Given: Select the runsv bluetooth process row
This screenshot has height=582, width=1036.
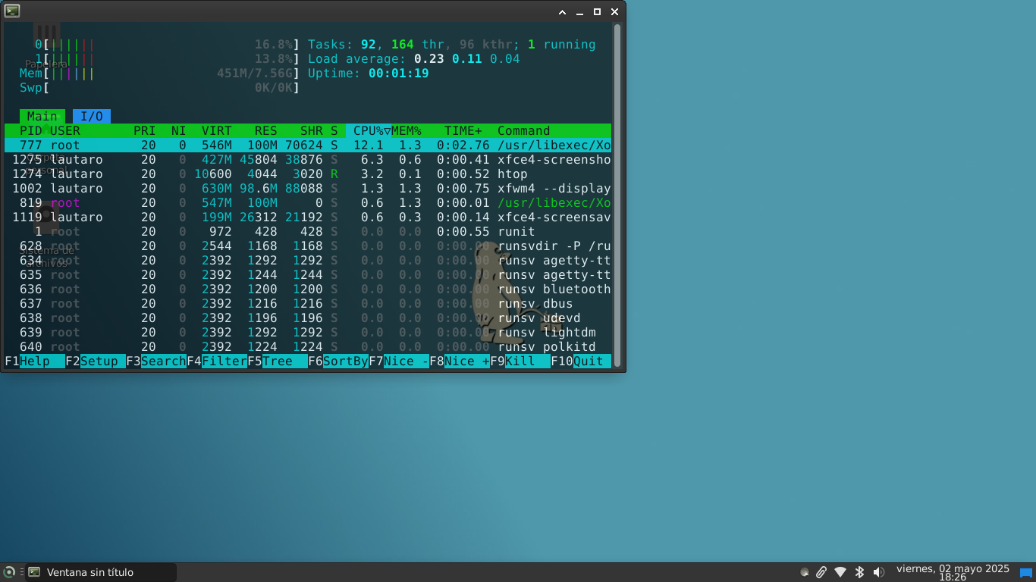Looking at the screenshot, I should pos(308,289).
